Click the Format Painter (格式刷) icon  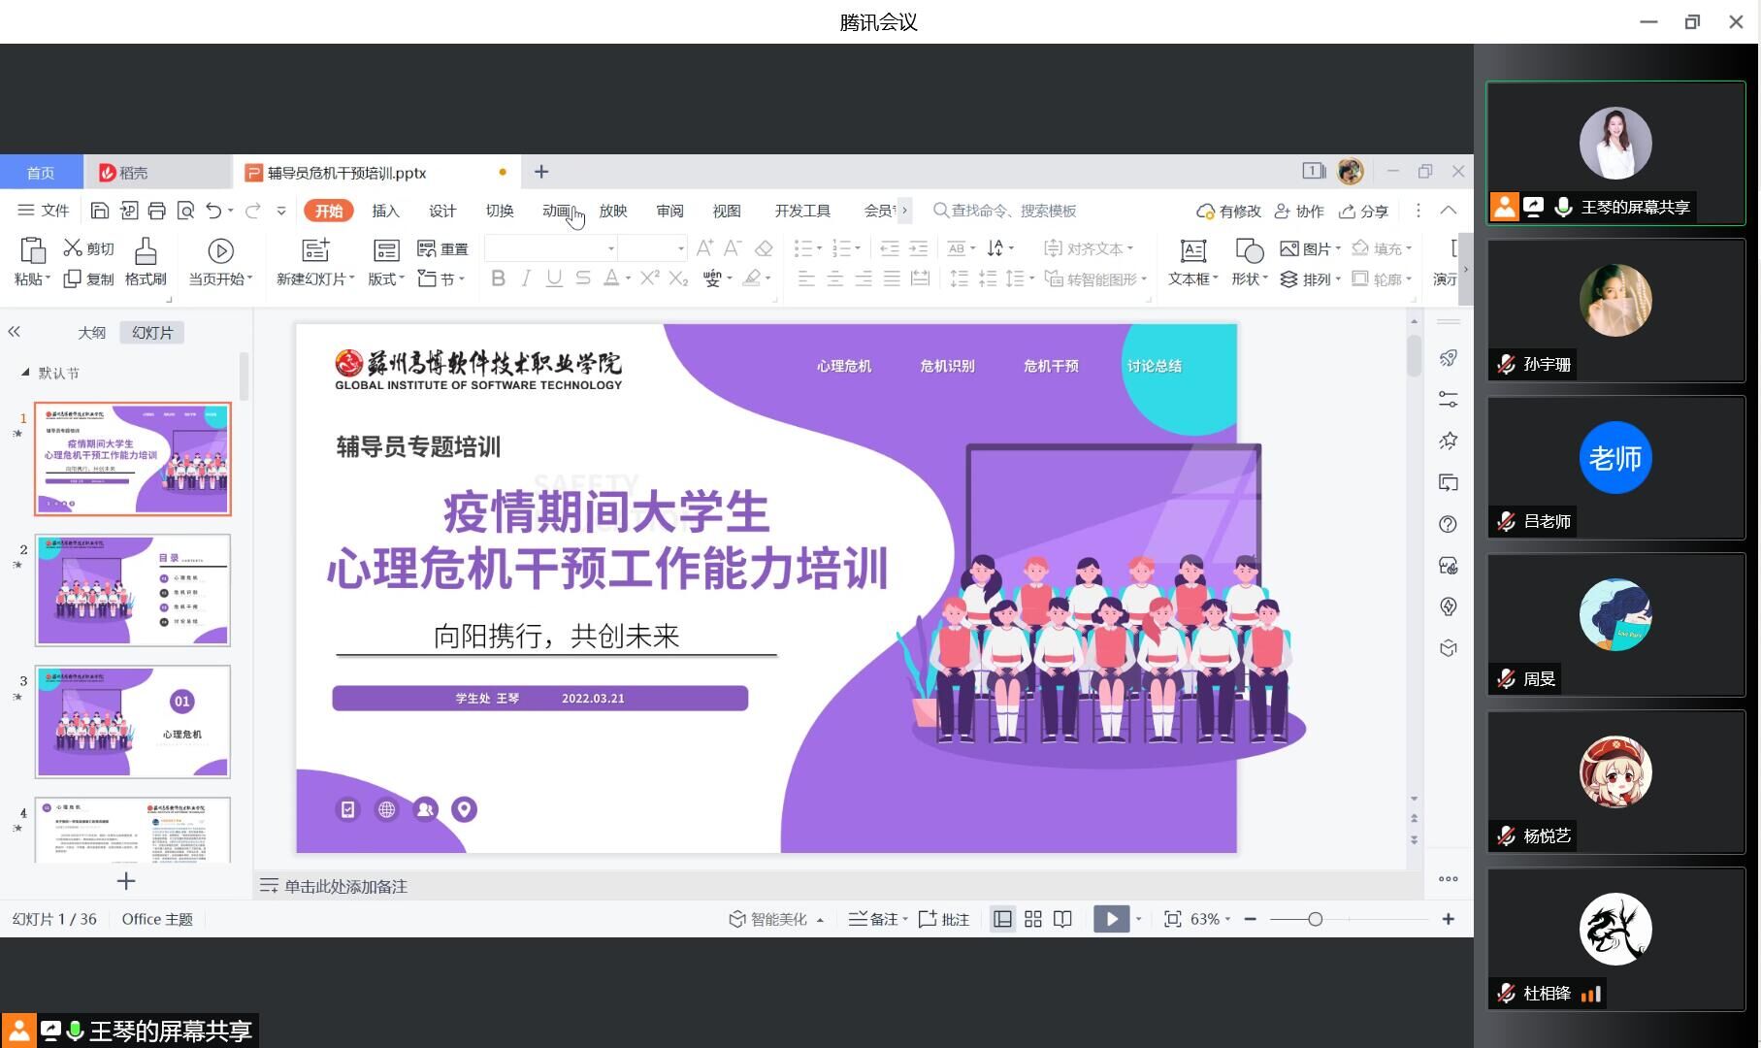[x=146, y=252]
